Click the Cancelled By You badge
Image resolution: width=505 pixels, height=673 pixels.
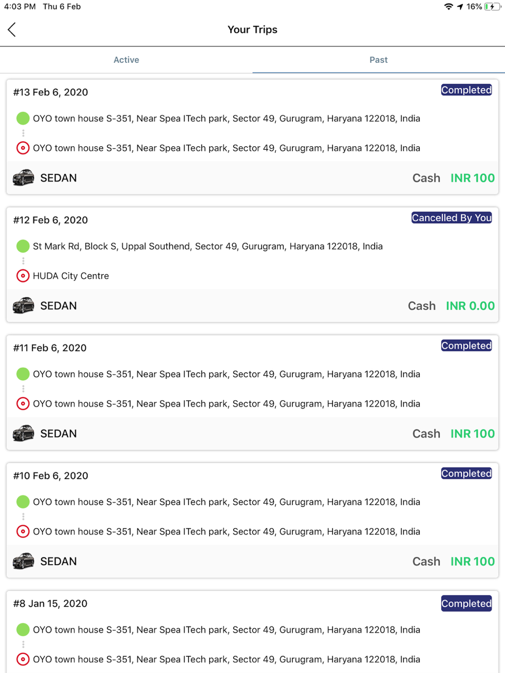[x=451, y=218]
